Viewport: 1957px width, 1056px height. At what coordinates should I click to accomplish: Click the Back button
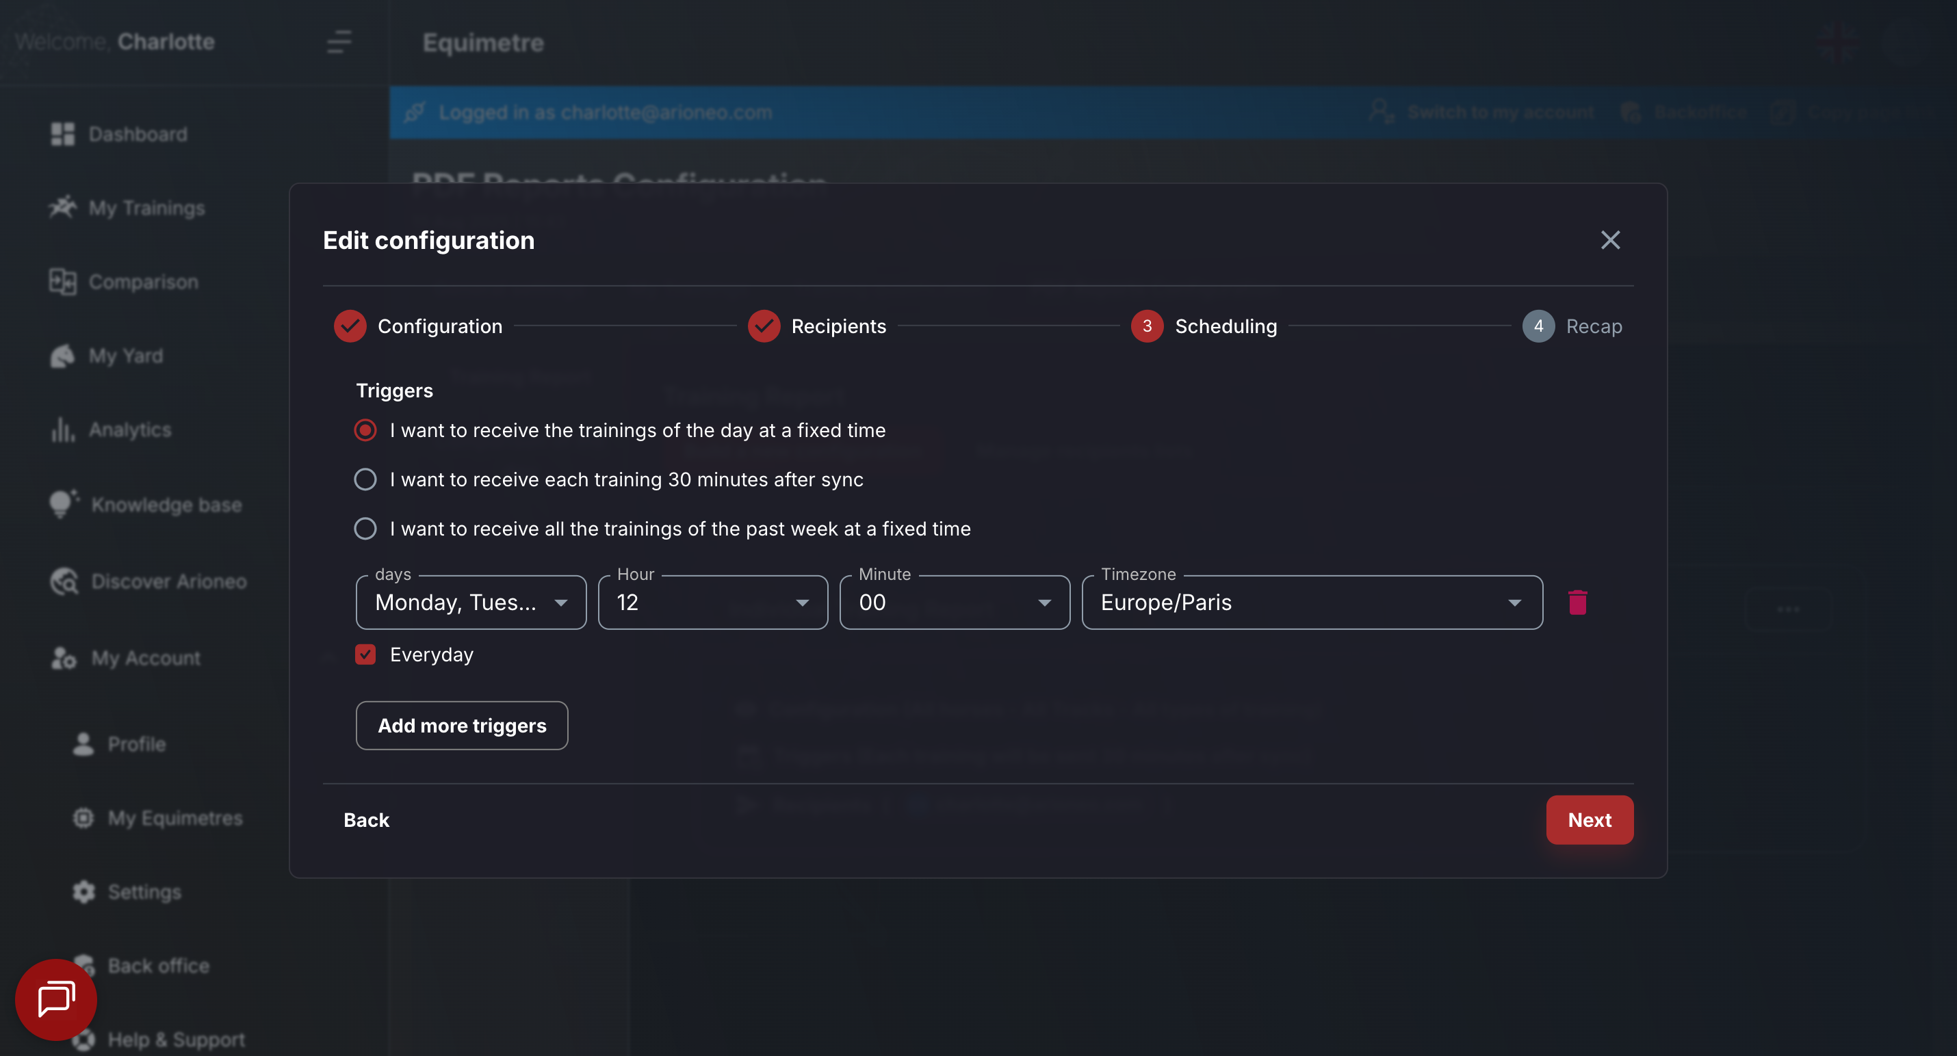tap(366, 820)
